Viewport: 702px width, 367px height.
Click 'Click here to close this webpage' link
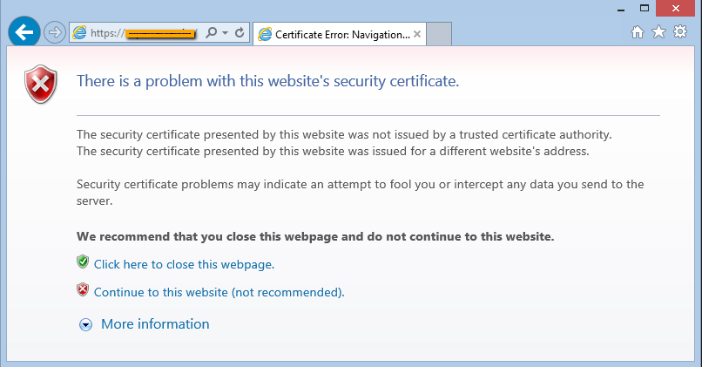184,264
